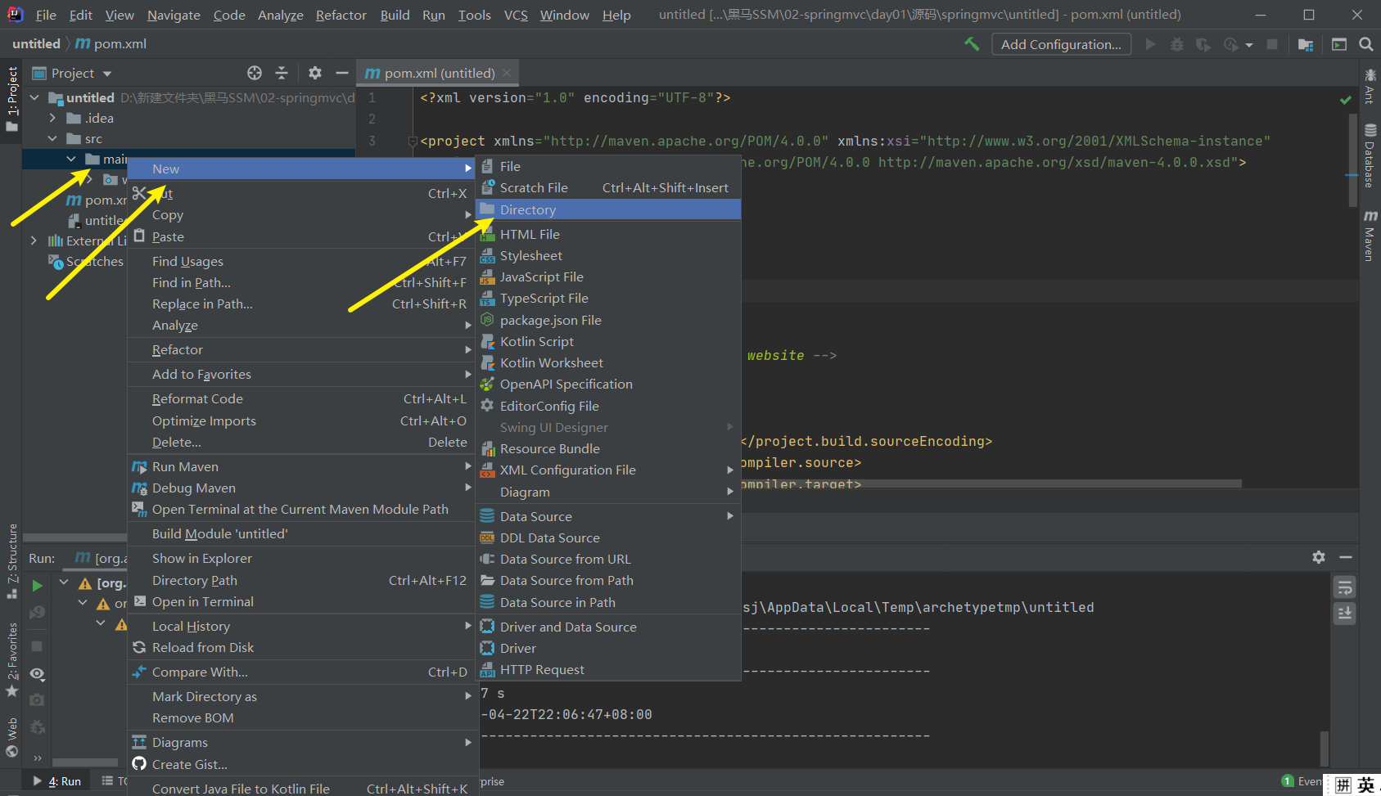The width and height of the screenshot is (1381, 796).
Task: Open Project panel settings gear
Action: point(314,73)
